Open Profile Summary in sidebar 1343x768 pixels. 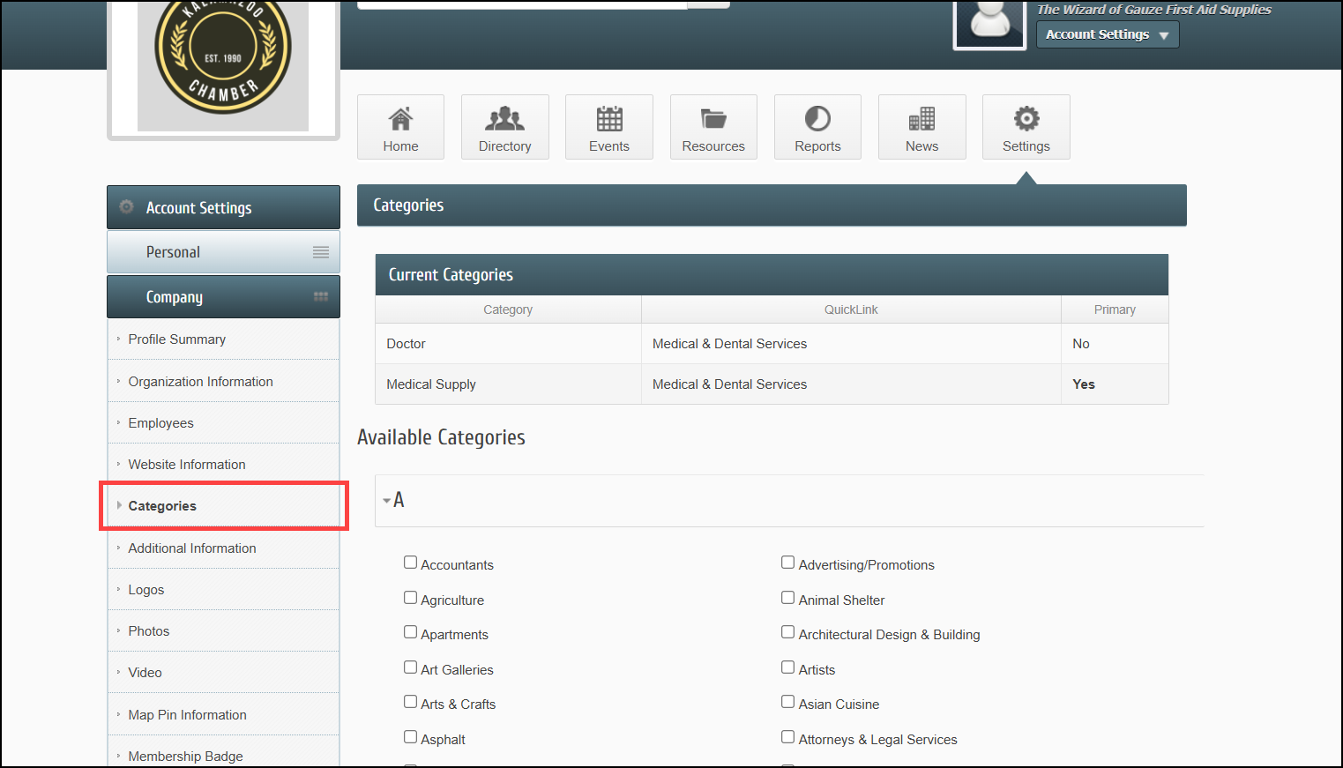[x=176, y=339]
